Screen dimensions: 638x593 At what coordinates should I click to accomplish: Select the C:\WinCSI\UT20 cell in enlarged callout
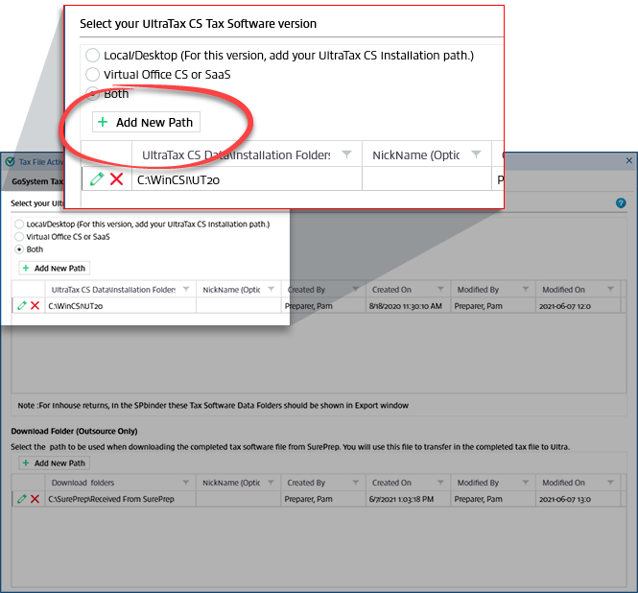tap(247, 179)
